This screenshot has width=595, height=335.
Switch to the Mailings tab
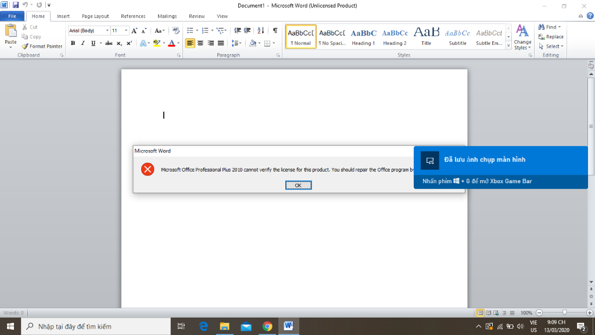point(167,16)
